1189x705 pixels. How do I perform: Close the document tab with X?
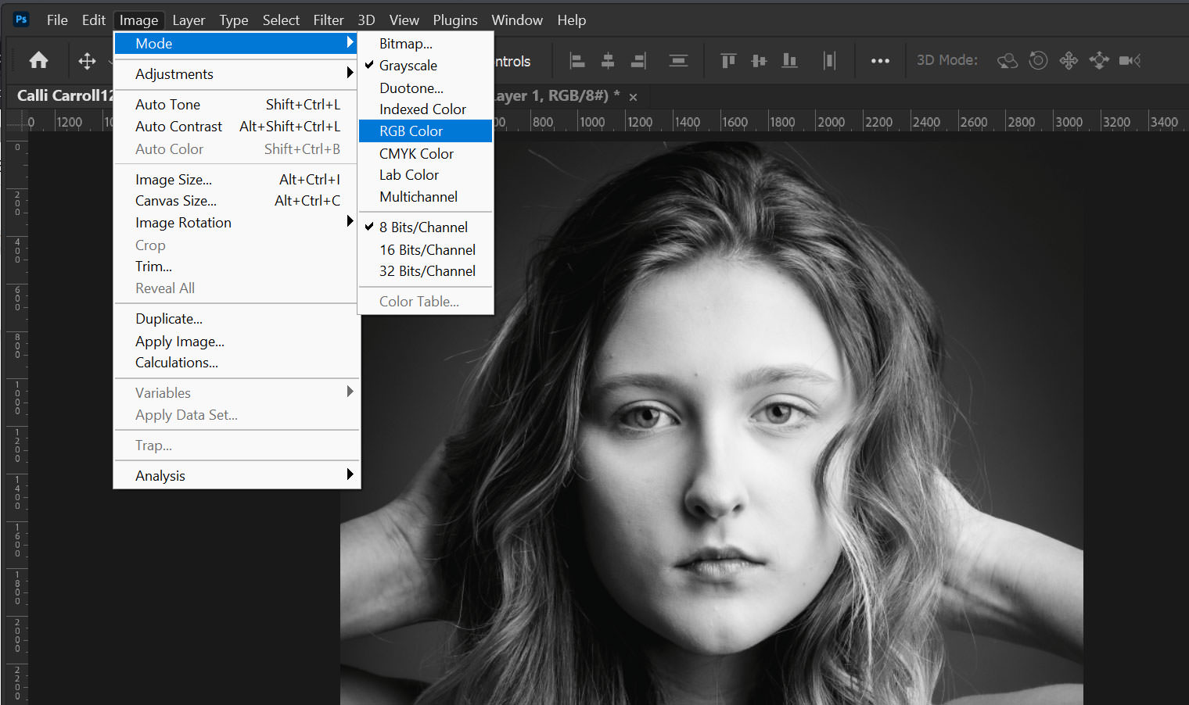click(634, 97)
